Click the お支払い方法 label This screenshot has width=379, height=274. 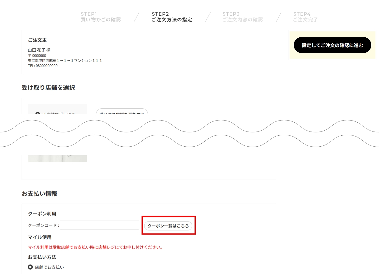coord(42,257)
